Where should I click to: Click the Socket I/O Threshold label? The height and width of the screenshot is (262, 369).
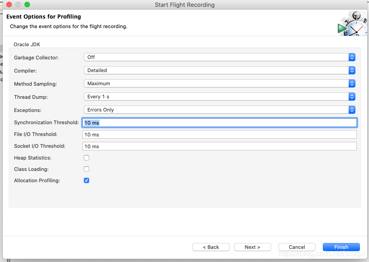(x=39, y=146)
